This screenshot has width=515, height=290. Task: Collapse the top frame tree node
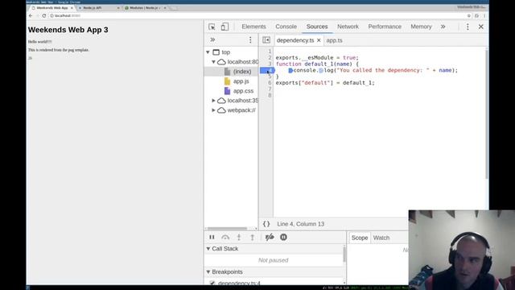tap(208, 52)
